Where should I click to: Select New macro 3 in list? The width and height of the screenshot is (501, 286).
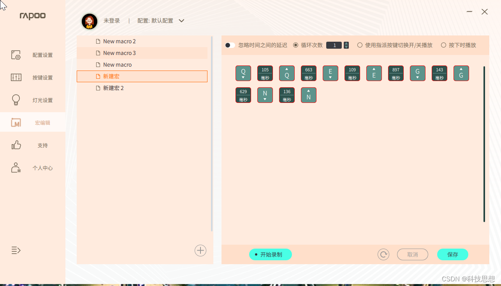(x=119, y=53)
